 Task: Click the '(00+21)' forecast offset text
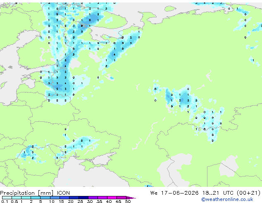[x=248, y=193]
